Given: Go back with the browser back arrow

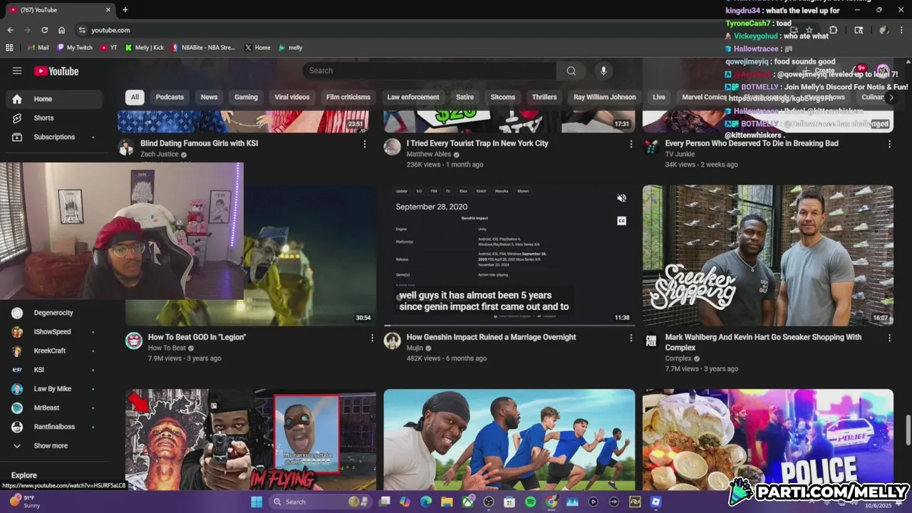Looking at the screenshot, I should 10,30.
